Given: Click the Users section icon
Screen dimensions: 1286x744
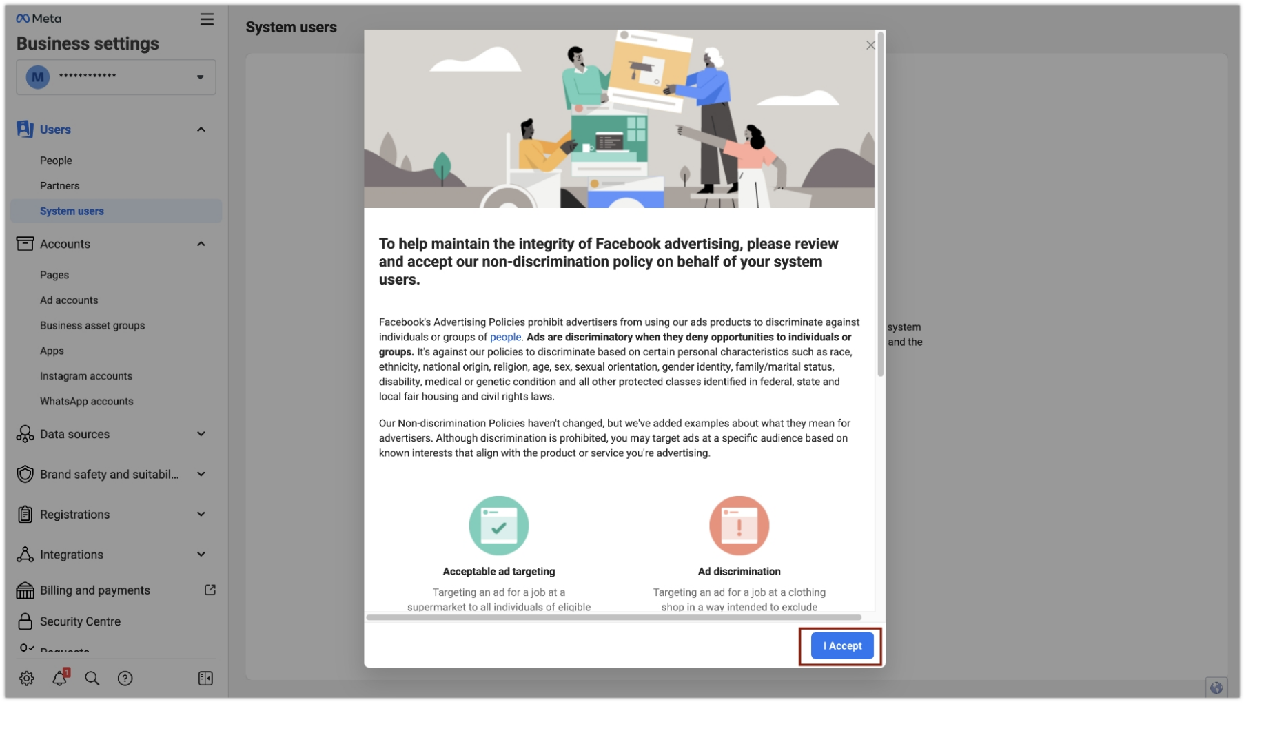Looking at the screenshot, I should coord(25,129).
